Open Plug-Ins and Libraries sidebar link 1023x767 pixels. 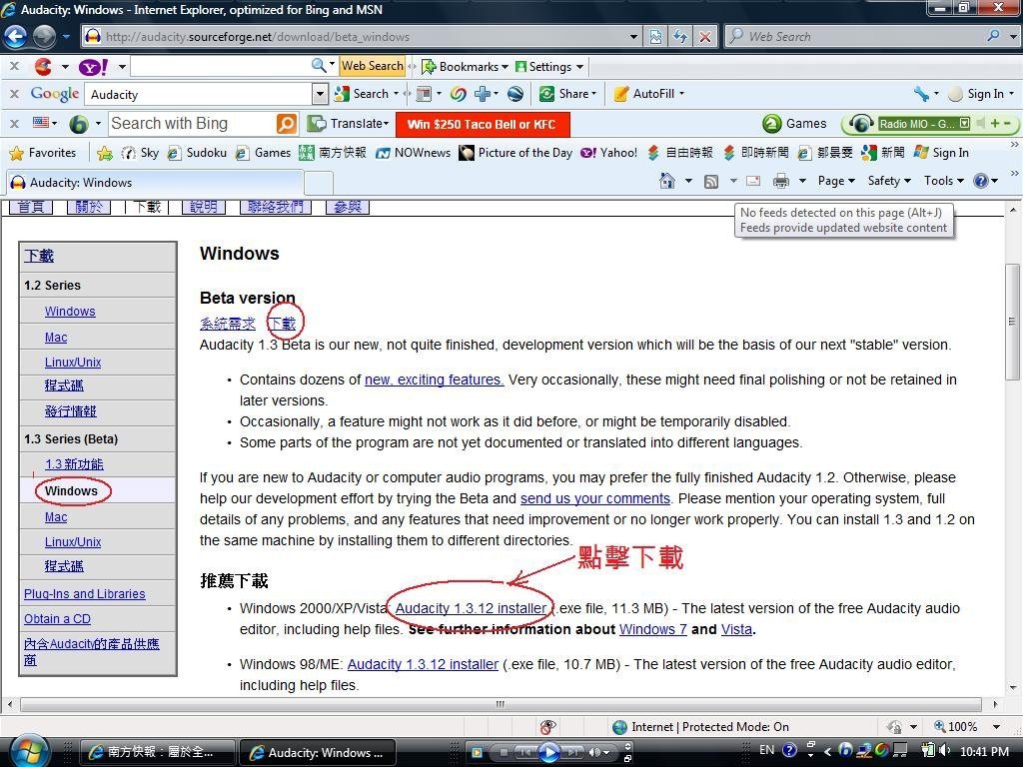pos(85,594)
